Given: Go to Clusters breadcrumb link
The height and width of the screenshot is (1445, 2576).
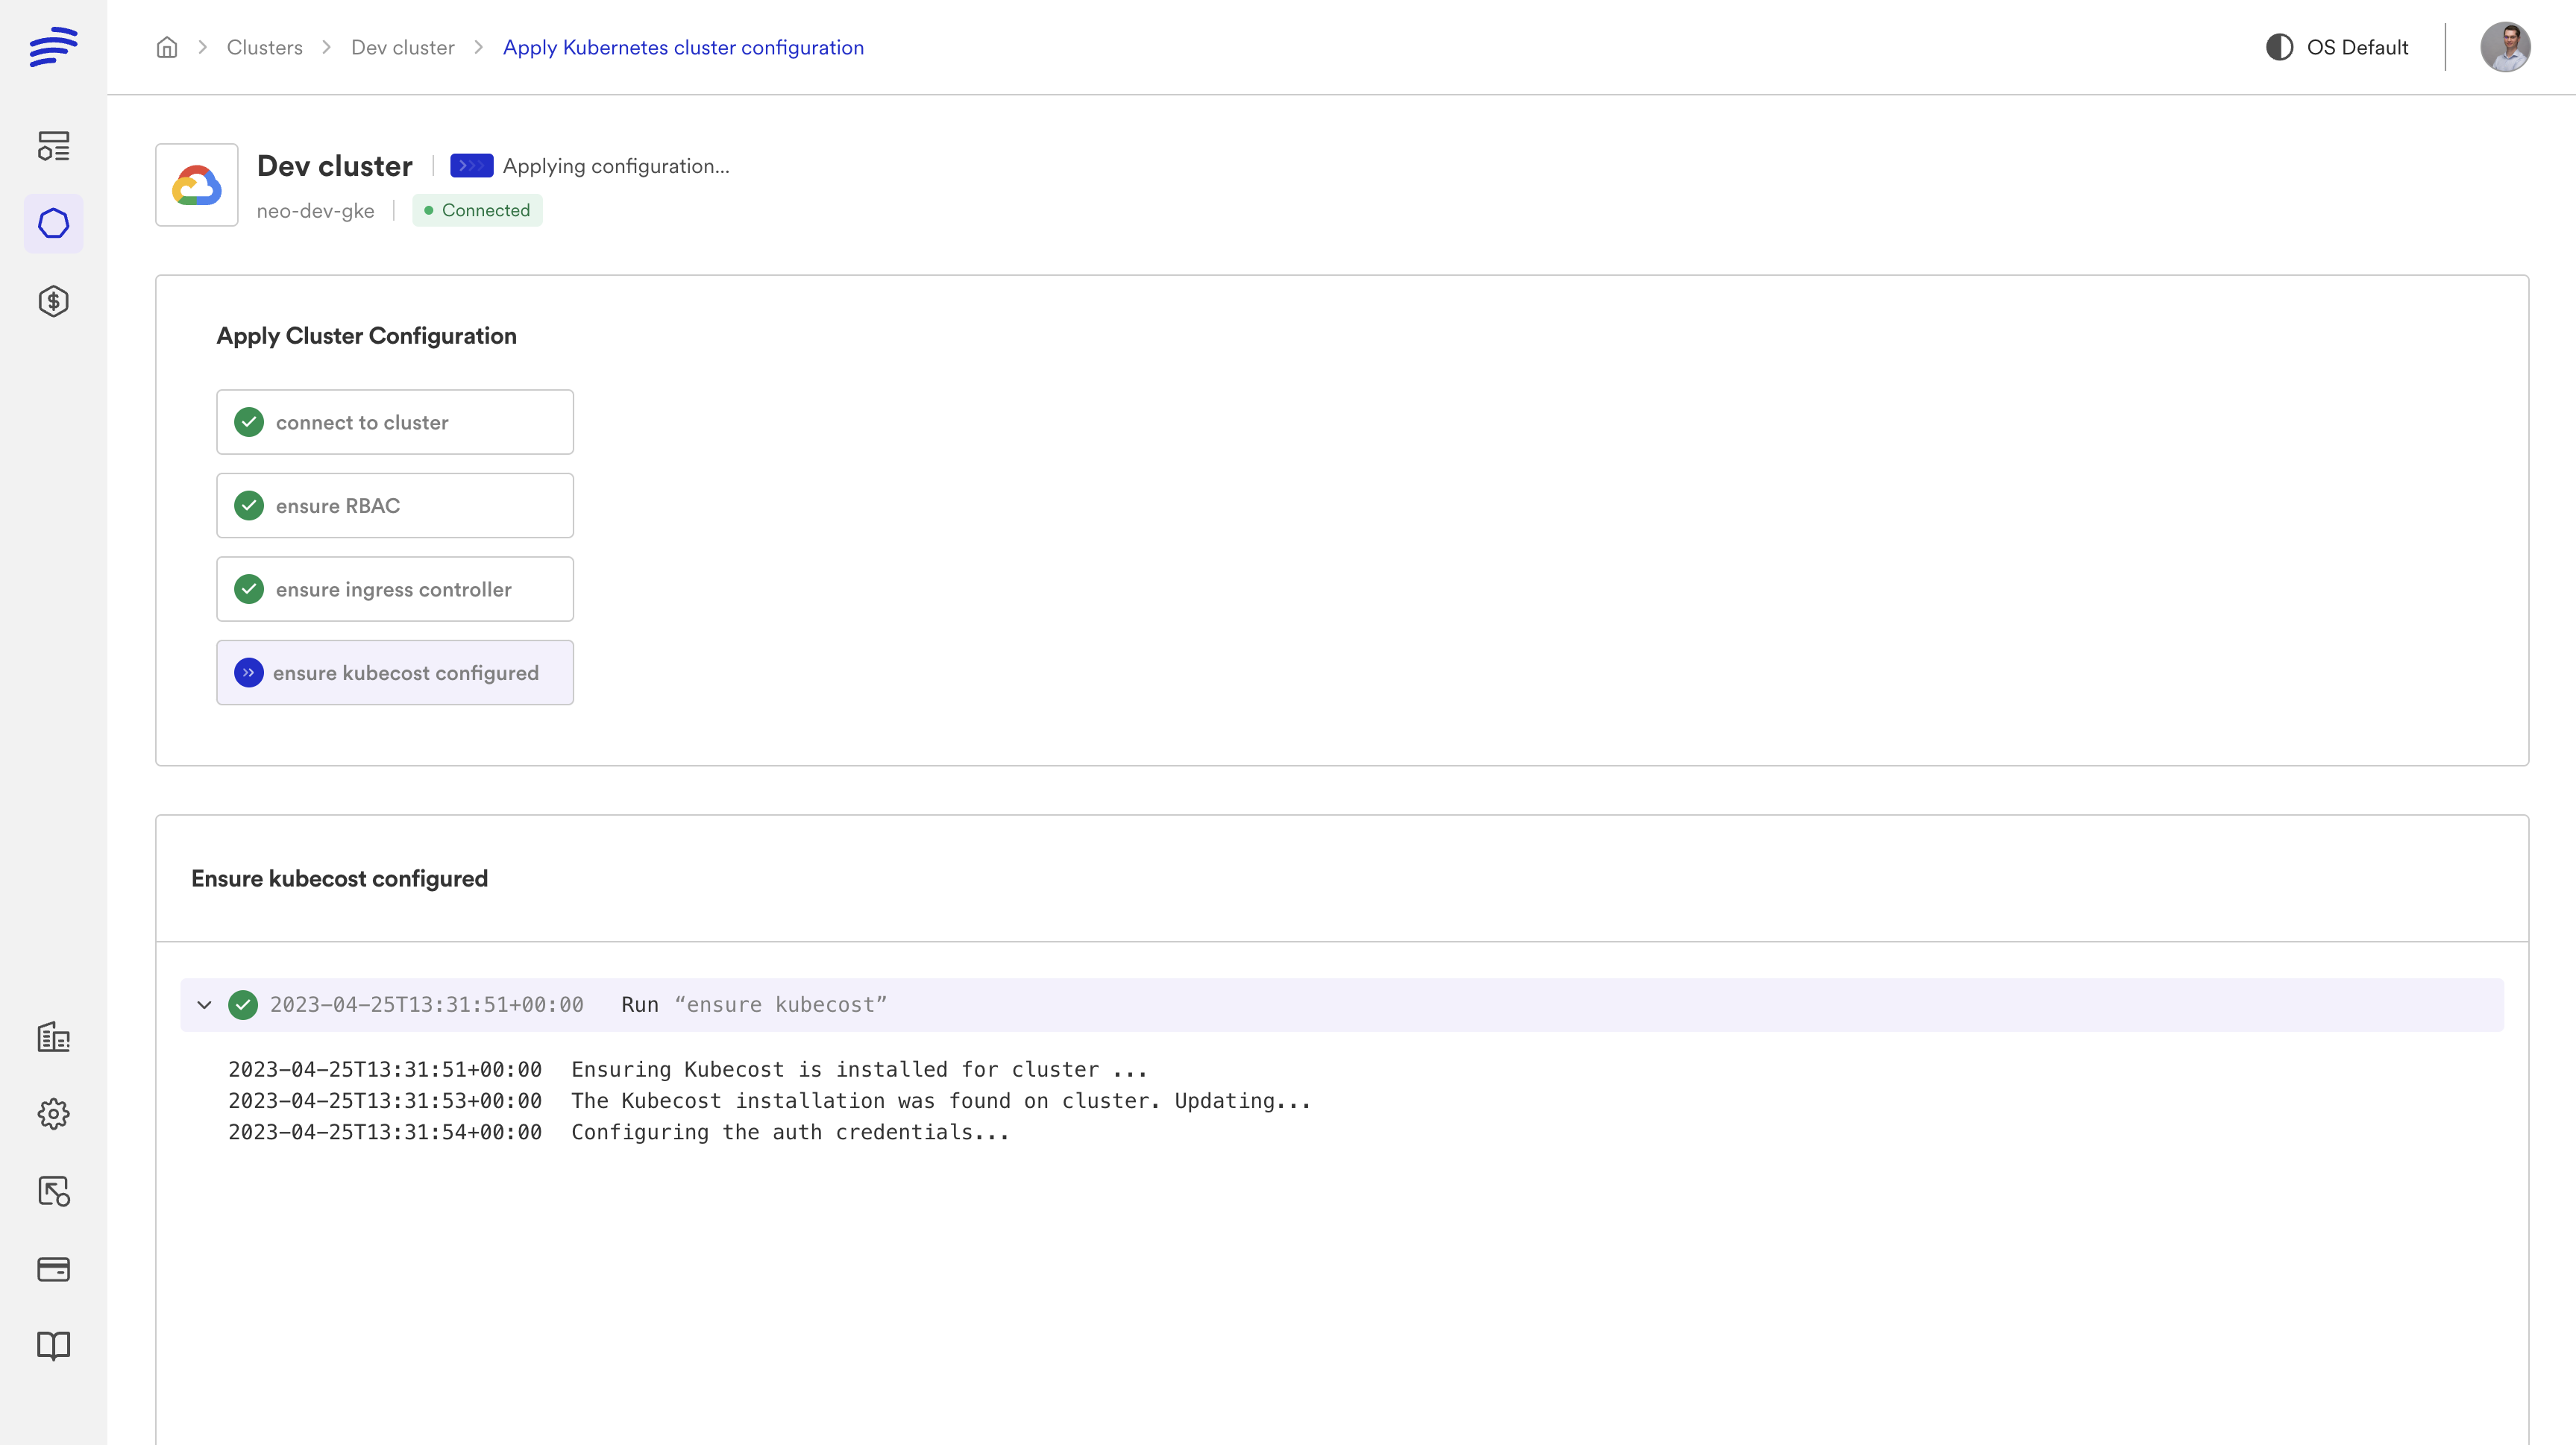Looking at the screenshot, I should click(264, 47).
